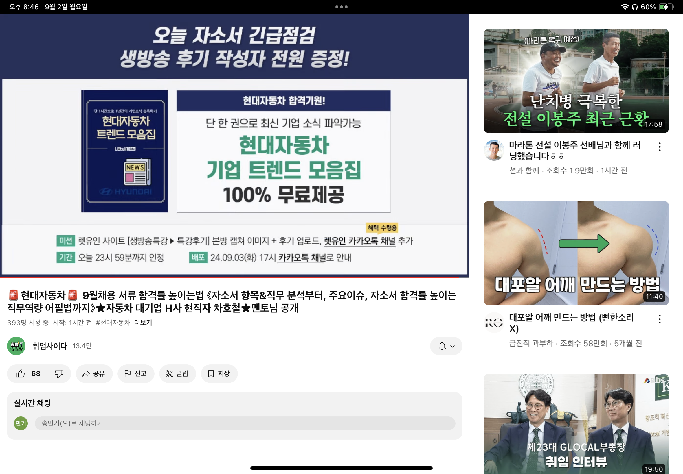Screen dimensions: 683x474
Task: Open the 이봉주 최근 근황 video thumbnail
Action: point(576,81)
